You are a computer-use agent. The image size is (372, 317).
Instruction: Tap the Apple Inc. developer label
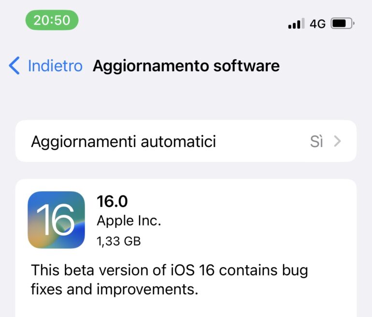tap(129, 221)
